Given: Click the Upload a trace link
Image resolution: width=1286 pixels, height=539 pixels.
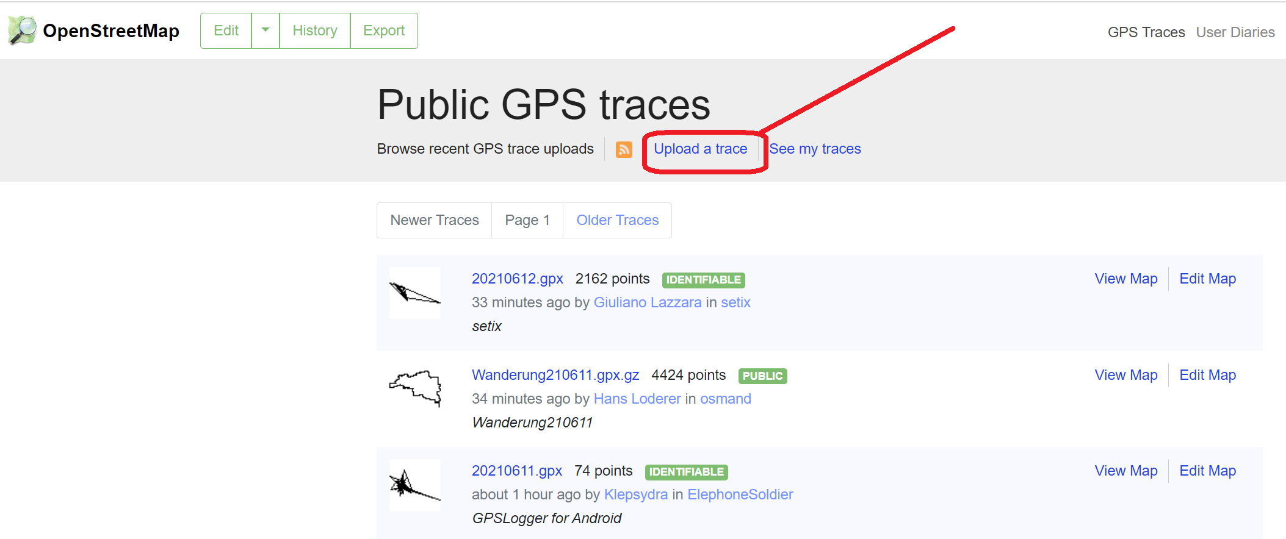Looking at the screenshot, I should (701, 149).
